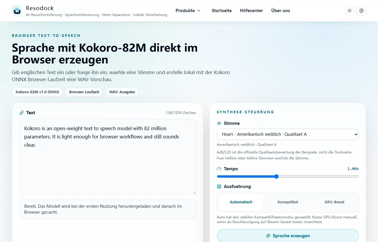This screenshot has height=242, width=378.
Task: Expand the Produkte menu
Action: click(188, 11)
